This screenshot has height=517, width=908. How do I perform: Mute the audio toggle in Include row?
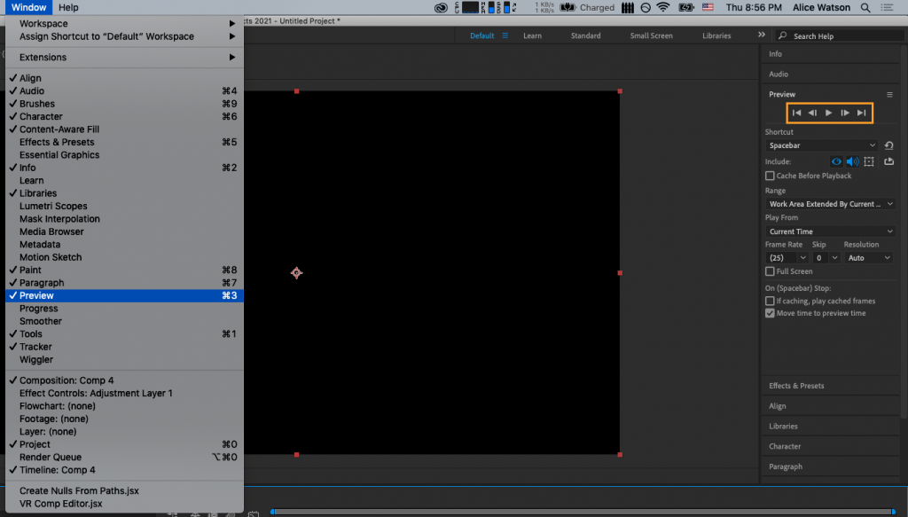tap(851, 161)
